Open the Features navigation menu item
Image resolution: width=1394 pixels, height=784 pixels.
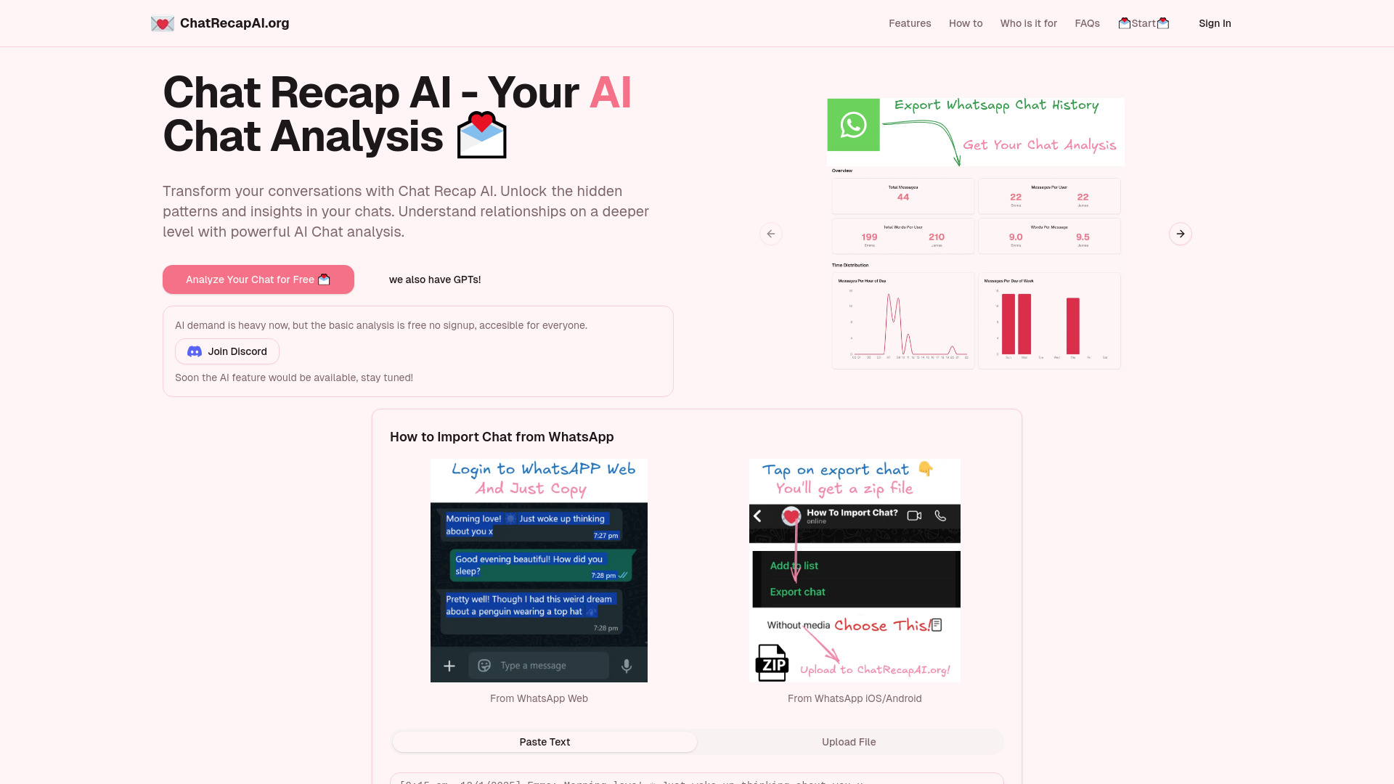click(910, 23)
